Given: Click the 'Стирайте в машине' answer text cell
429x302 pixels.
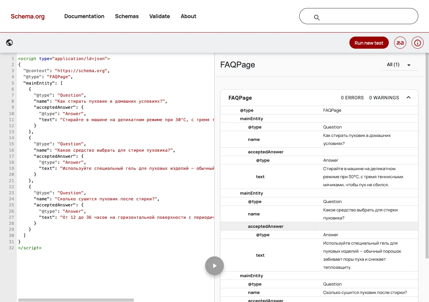Looking at the screenshot, I should (x=363, y=177).
